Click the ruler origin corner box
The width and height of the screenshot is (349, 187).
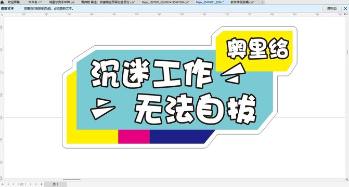pos(2,15)
